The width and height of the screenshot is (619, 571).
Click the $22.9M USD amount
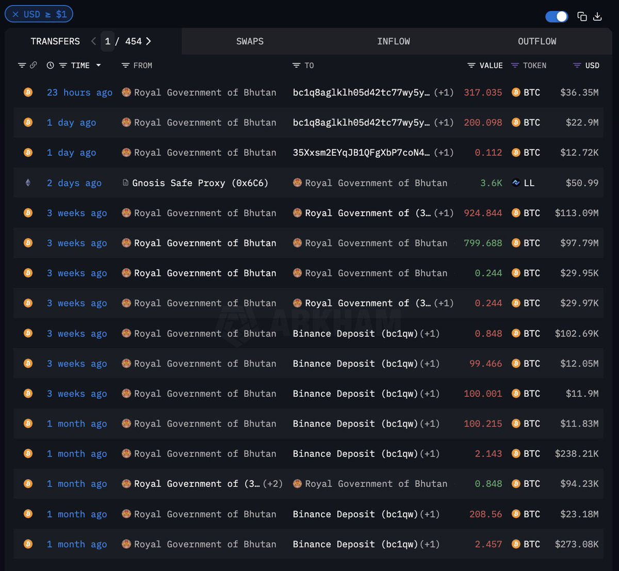[582, 123]
